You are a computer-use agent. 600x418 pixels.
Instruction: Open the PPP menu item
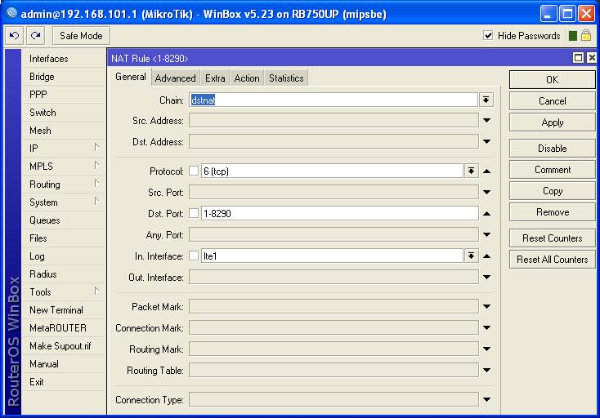(x=64, y=95)
